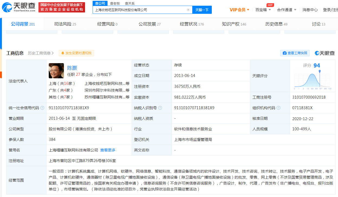Open the VIP会员 dropdown
The width and height of the screenshot is (338, 197).
click(x=239, y=10)
